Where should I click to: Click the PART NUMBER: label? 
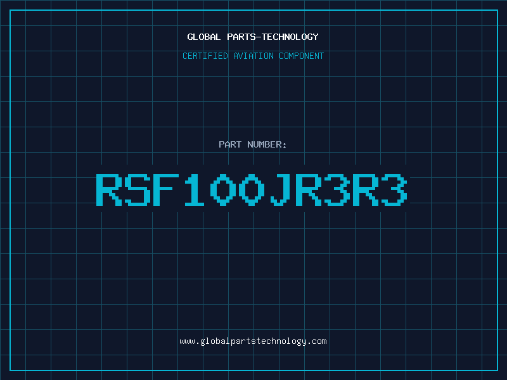[x=253, y=144]
